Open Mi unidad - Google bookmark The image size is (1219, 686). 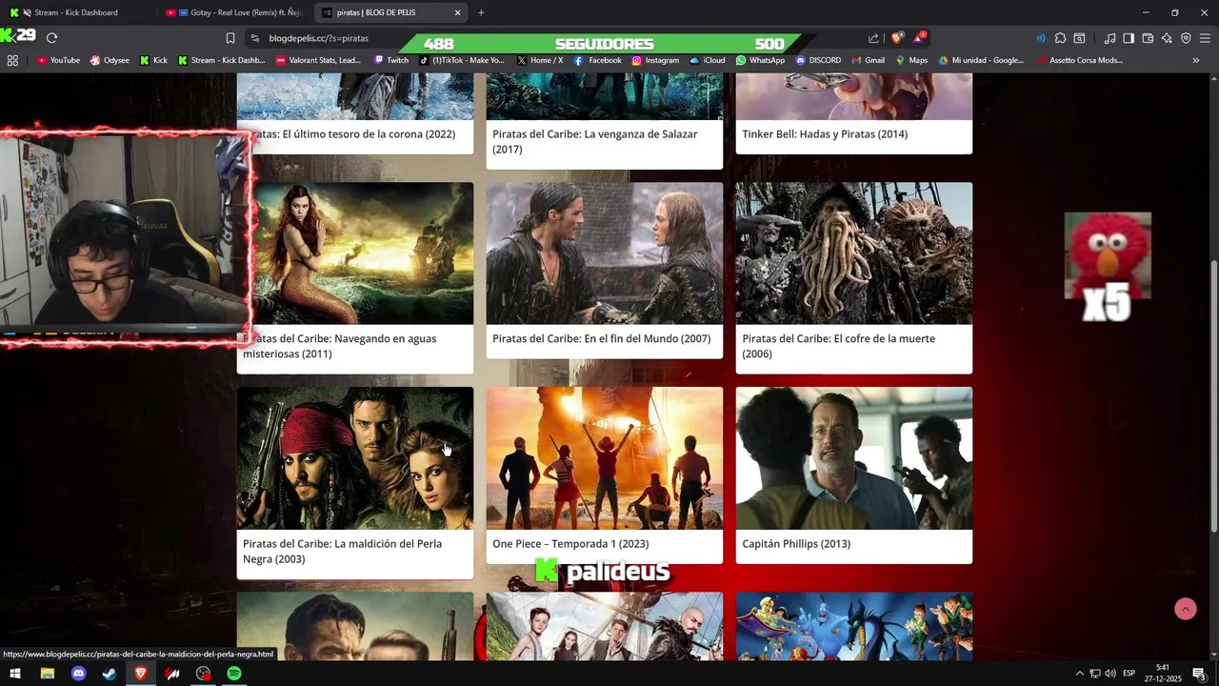982,60
